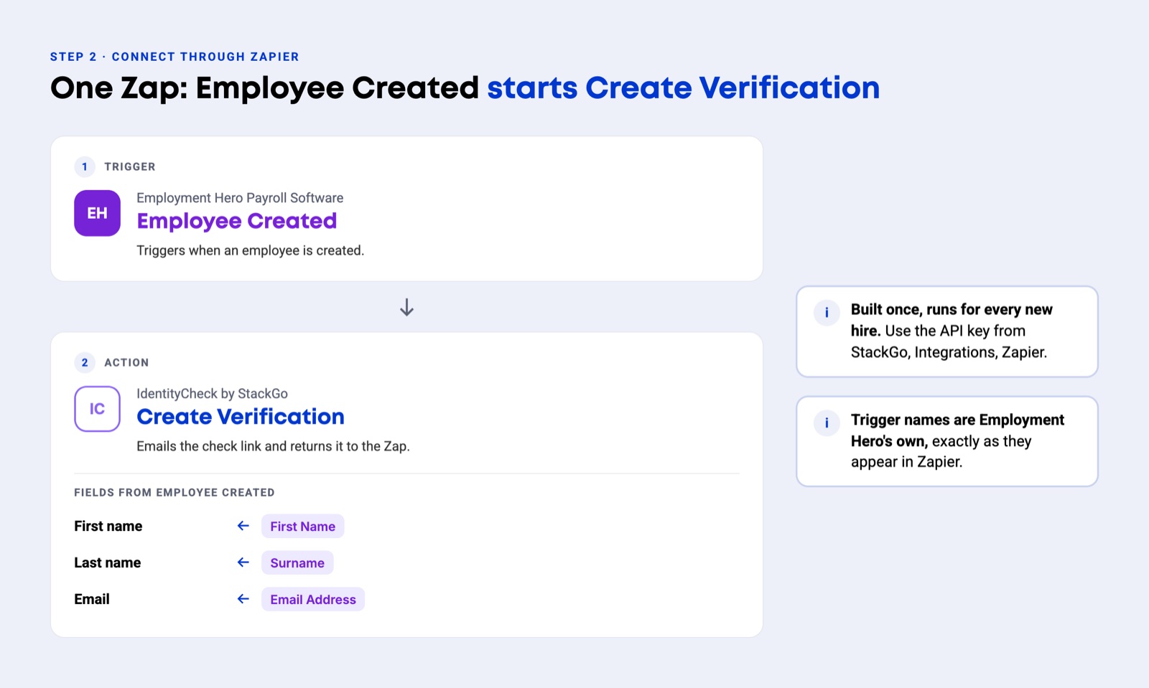The image size is (1149, 688).
Task: Click the 'First name' field label
Action: [x=108, y=526]
